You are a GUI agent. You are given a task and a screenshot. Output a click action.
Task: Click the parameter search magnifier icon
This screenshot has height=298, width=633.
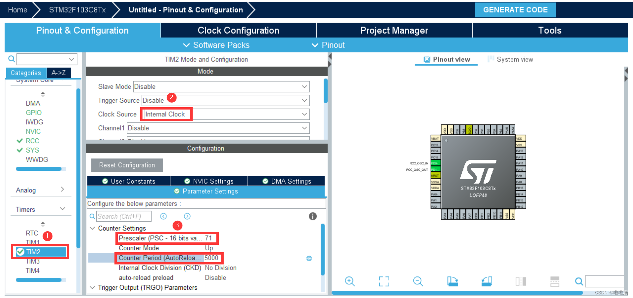[x=92, y=216]
